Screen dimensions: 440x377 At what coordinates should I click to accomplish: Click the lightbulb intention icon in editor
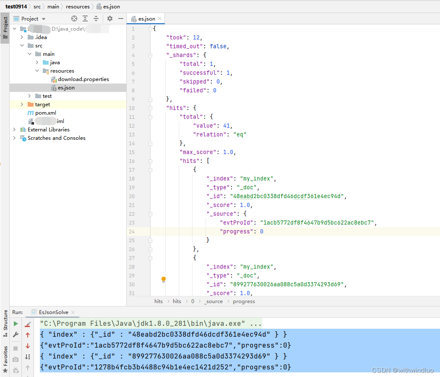coord(164,280)
